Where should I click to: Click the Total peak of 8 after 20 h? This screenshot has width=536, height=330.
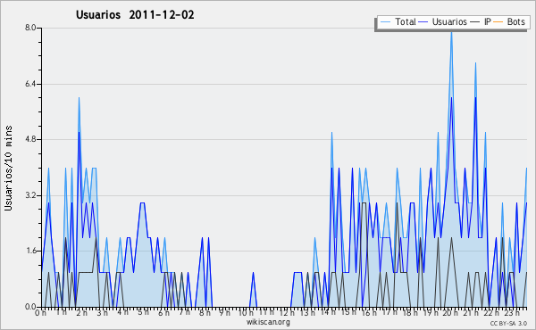[451, 32]
